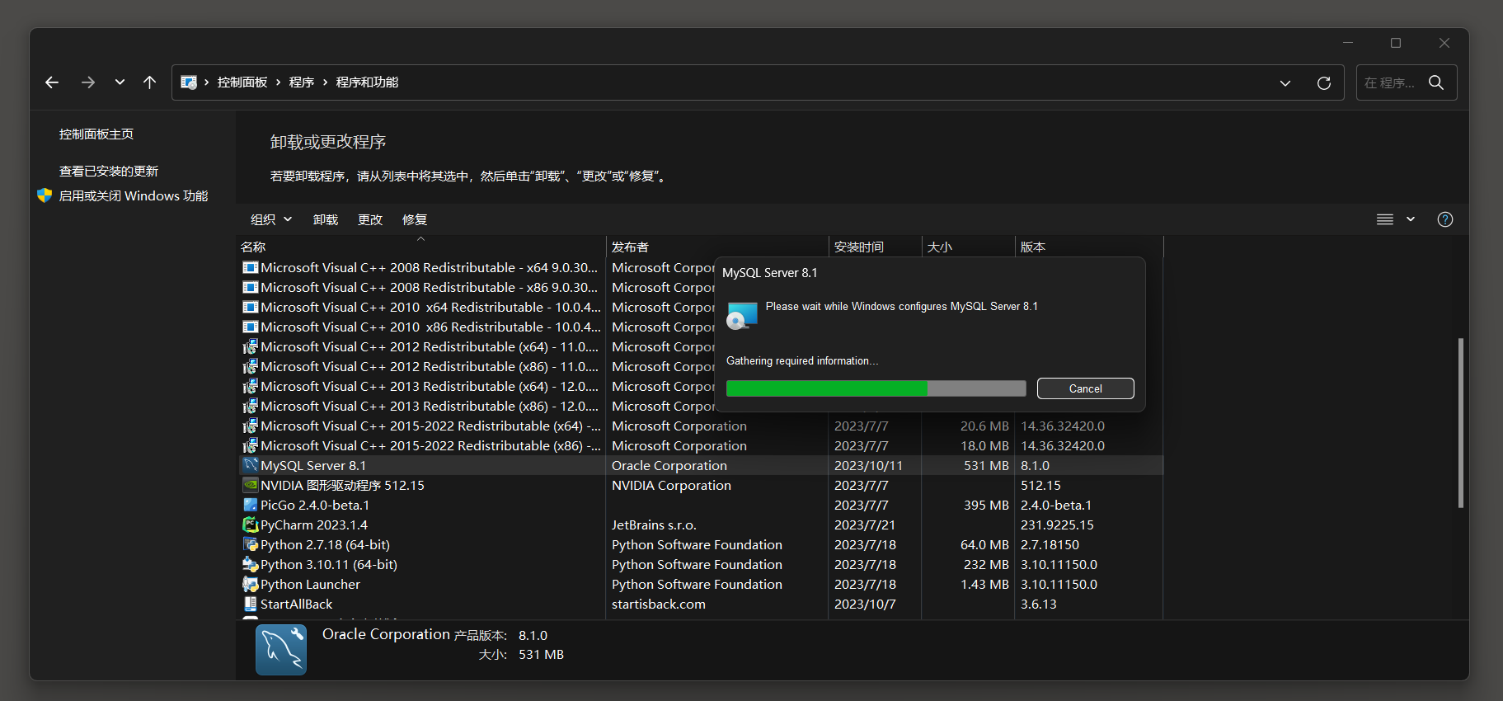Click 修复 toolbar button
Image resolution: width=1503 pixels, height=701 pixels.
pyautogui.click(x=415, y=219)
